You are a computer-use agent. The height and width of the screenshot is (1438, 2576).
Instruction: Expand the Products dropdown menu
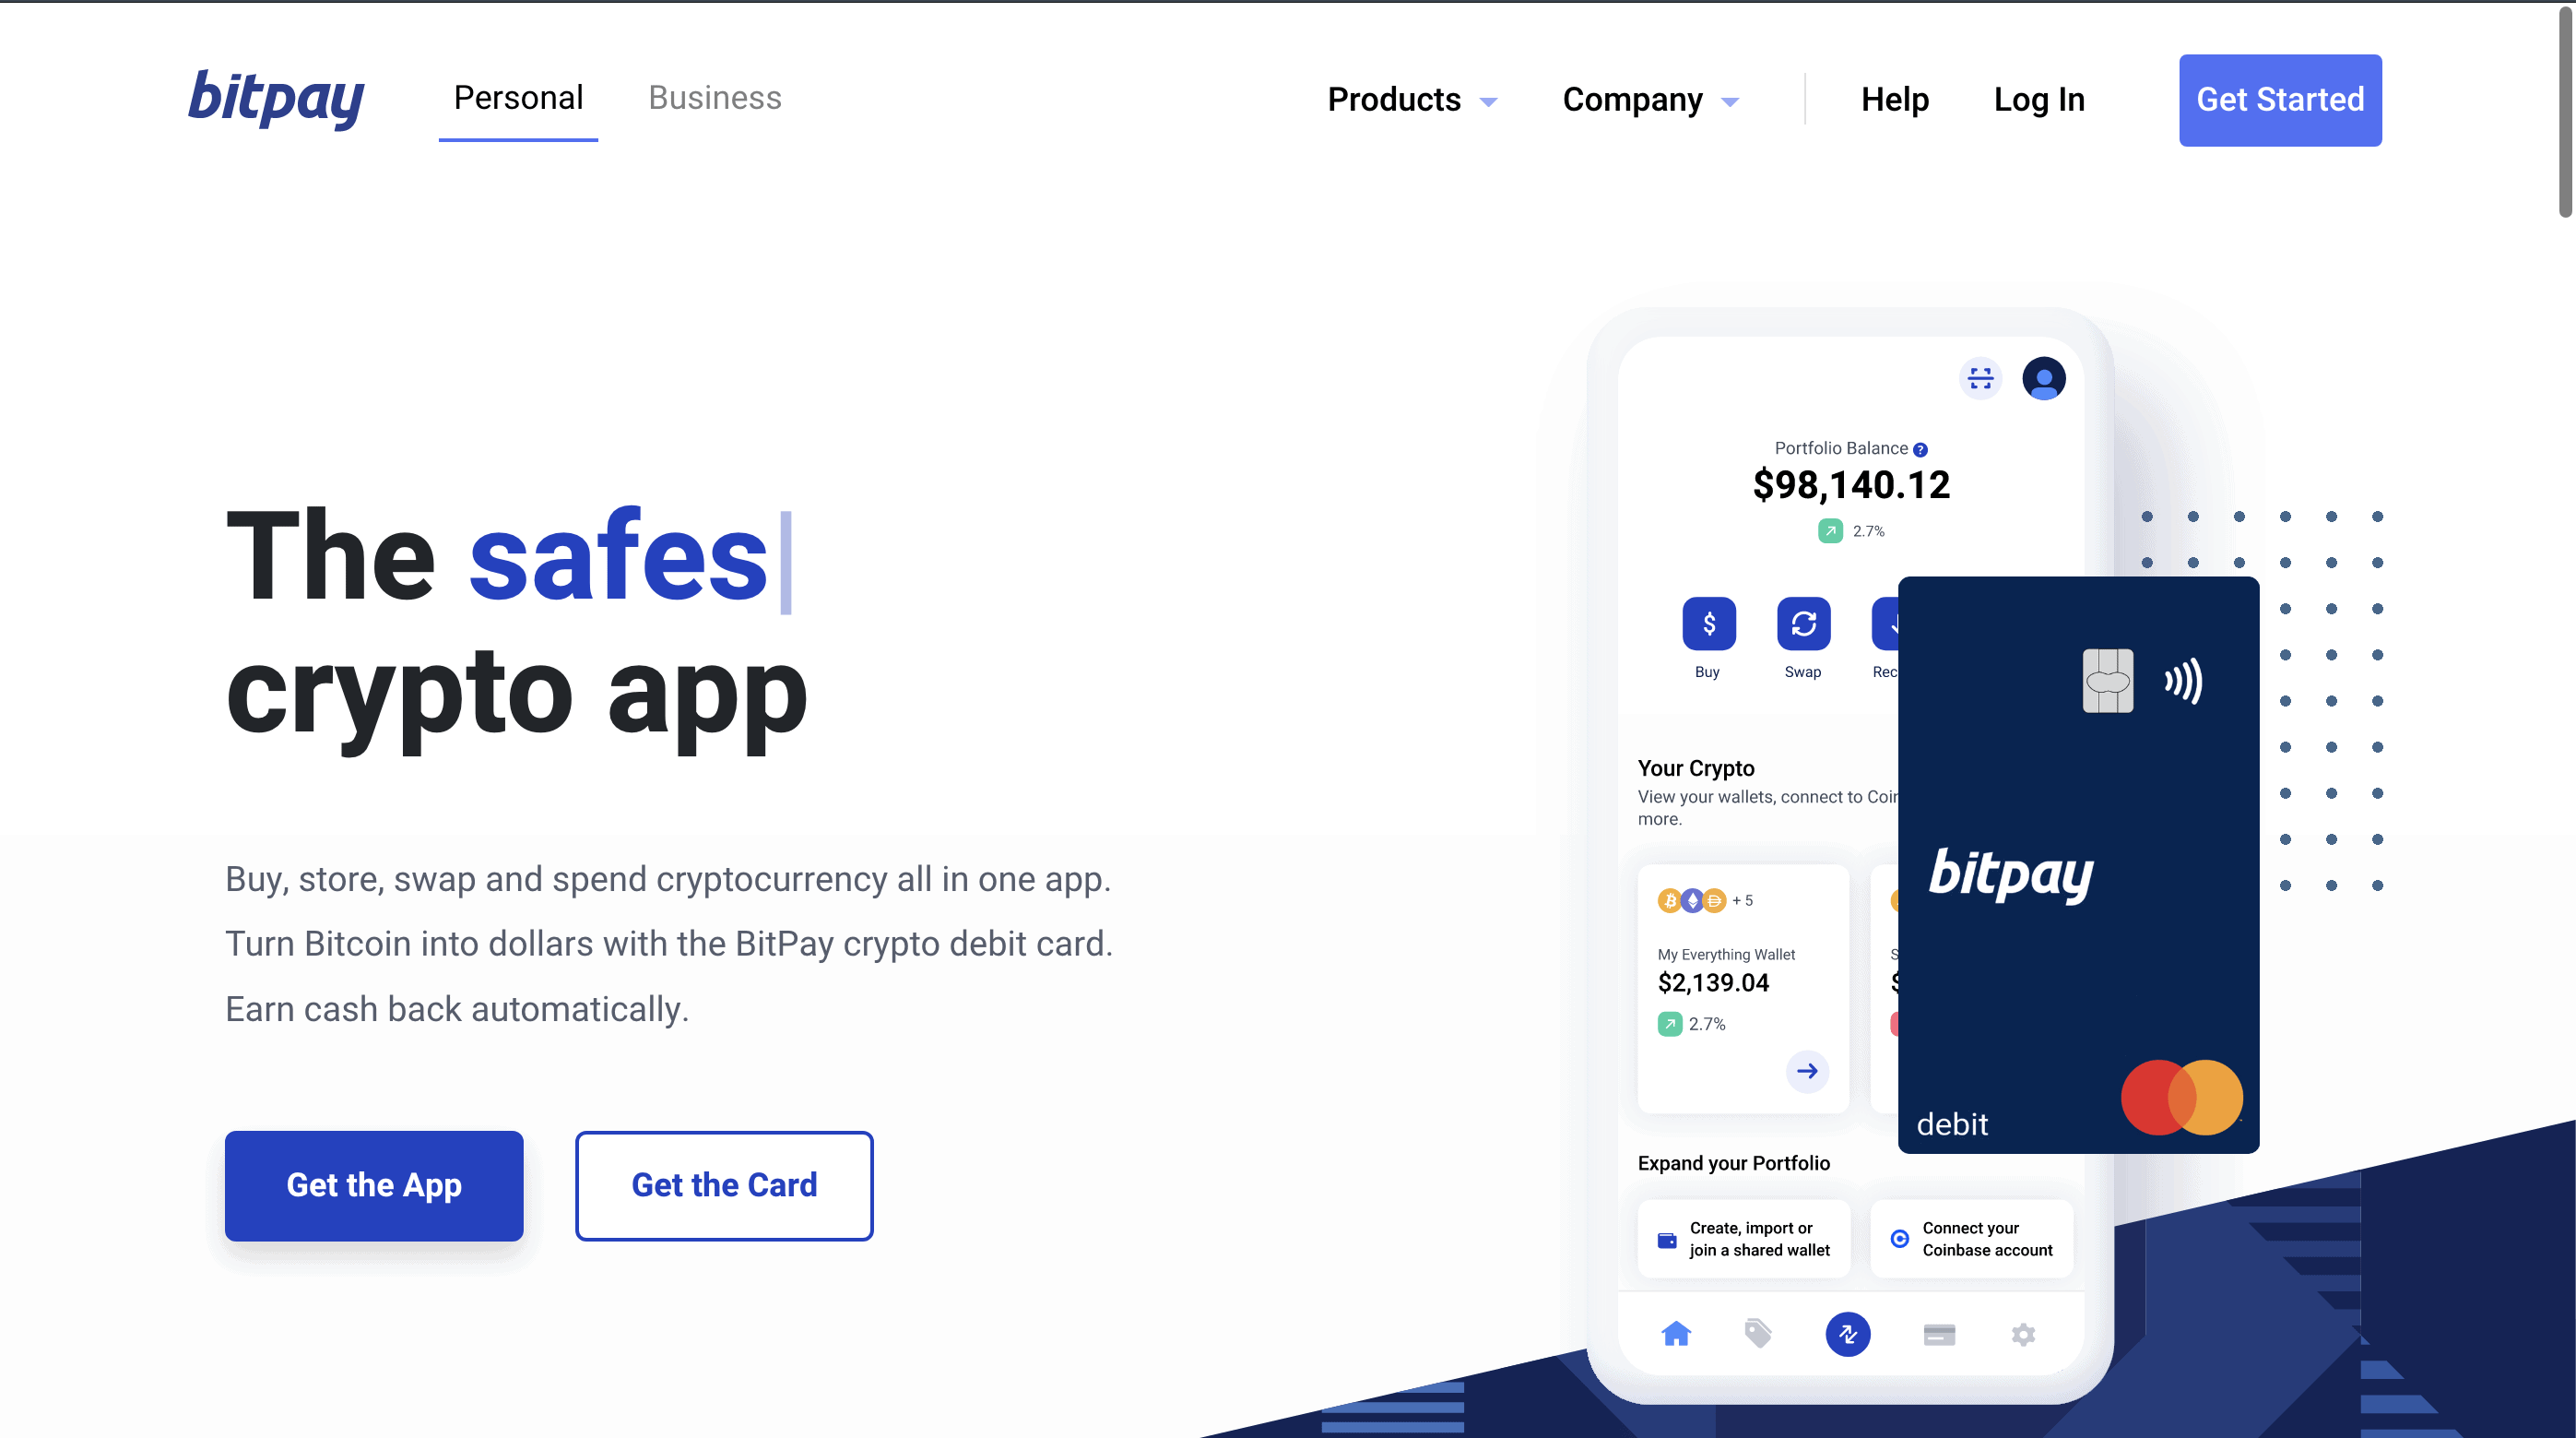point(1408,98)
